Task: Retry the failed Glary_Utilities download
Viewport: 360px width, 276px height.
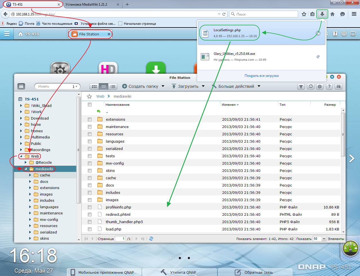Action: (318, 57)
